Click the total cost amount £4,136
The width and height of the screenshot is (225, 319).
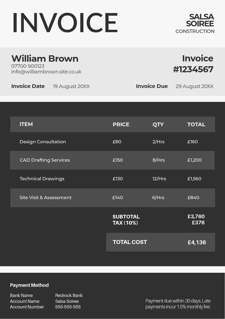(x=197, y=242)
